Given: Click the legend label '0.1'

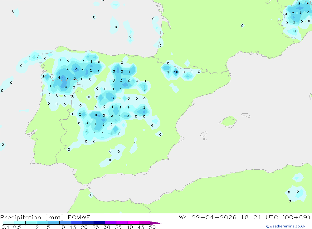Looking at the screenshot, I should 5,227.
